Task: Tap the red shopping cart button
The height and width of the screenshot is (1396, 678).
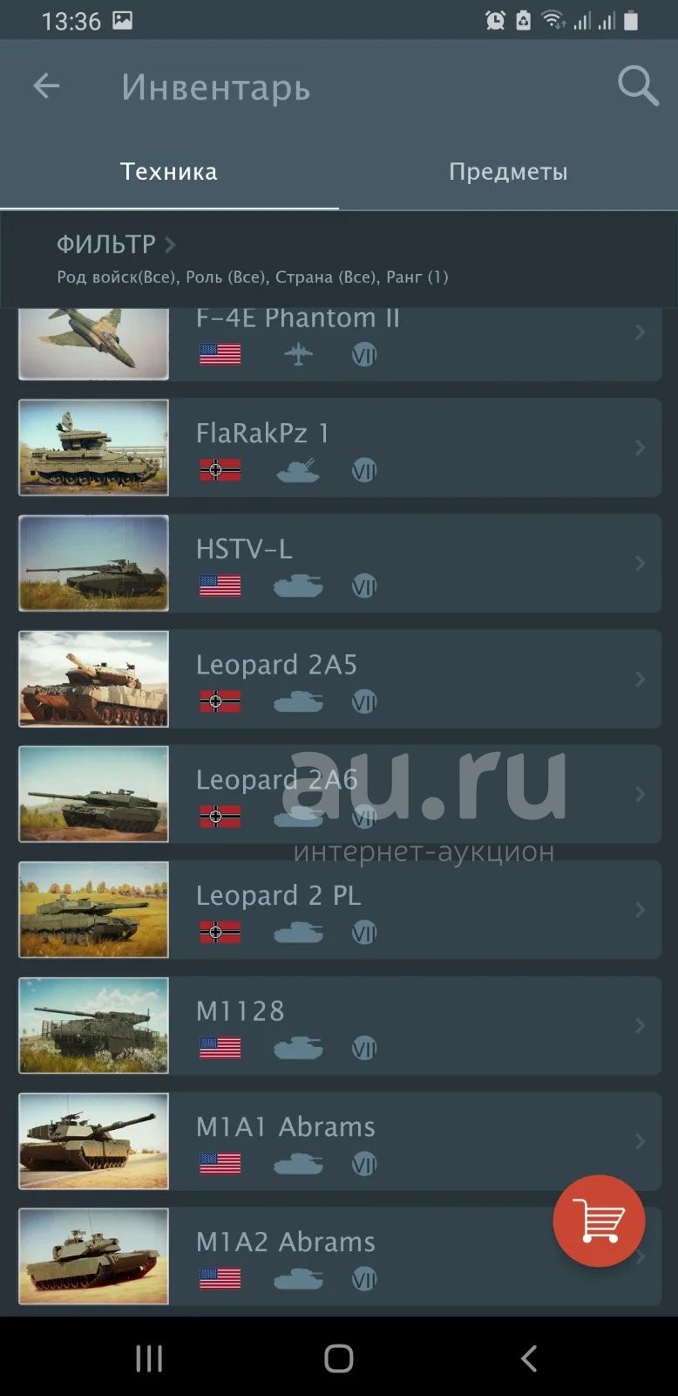Action: click(600, 1221)
